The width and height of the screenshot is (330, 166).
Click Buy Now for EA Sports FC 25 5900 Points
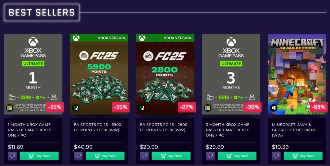pos(105,156)
